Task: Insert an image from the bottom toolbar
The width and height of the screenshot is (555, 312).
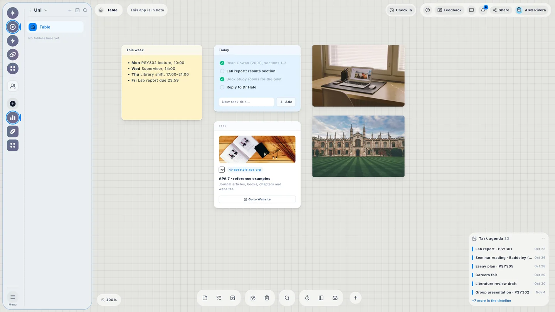Action: point(233,298)
